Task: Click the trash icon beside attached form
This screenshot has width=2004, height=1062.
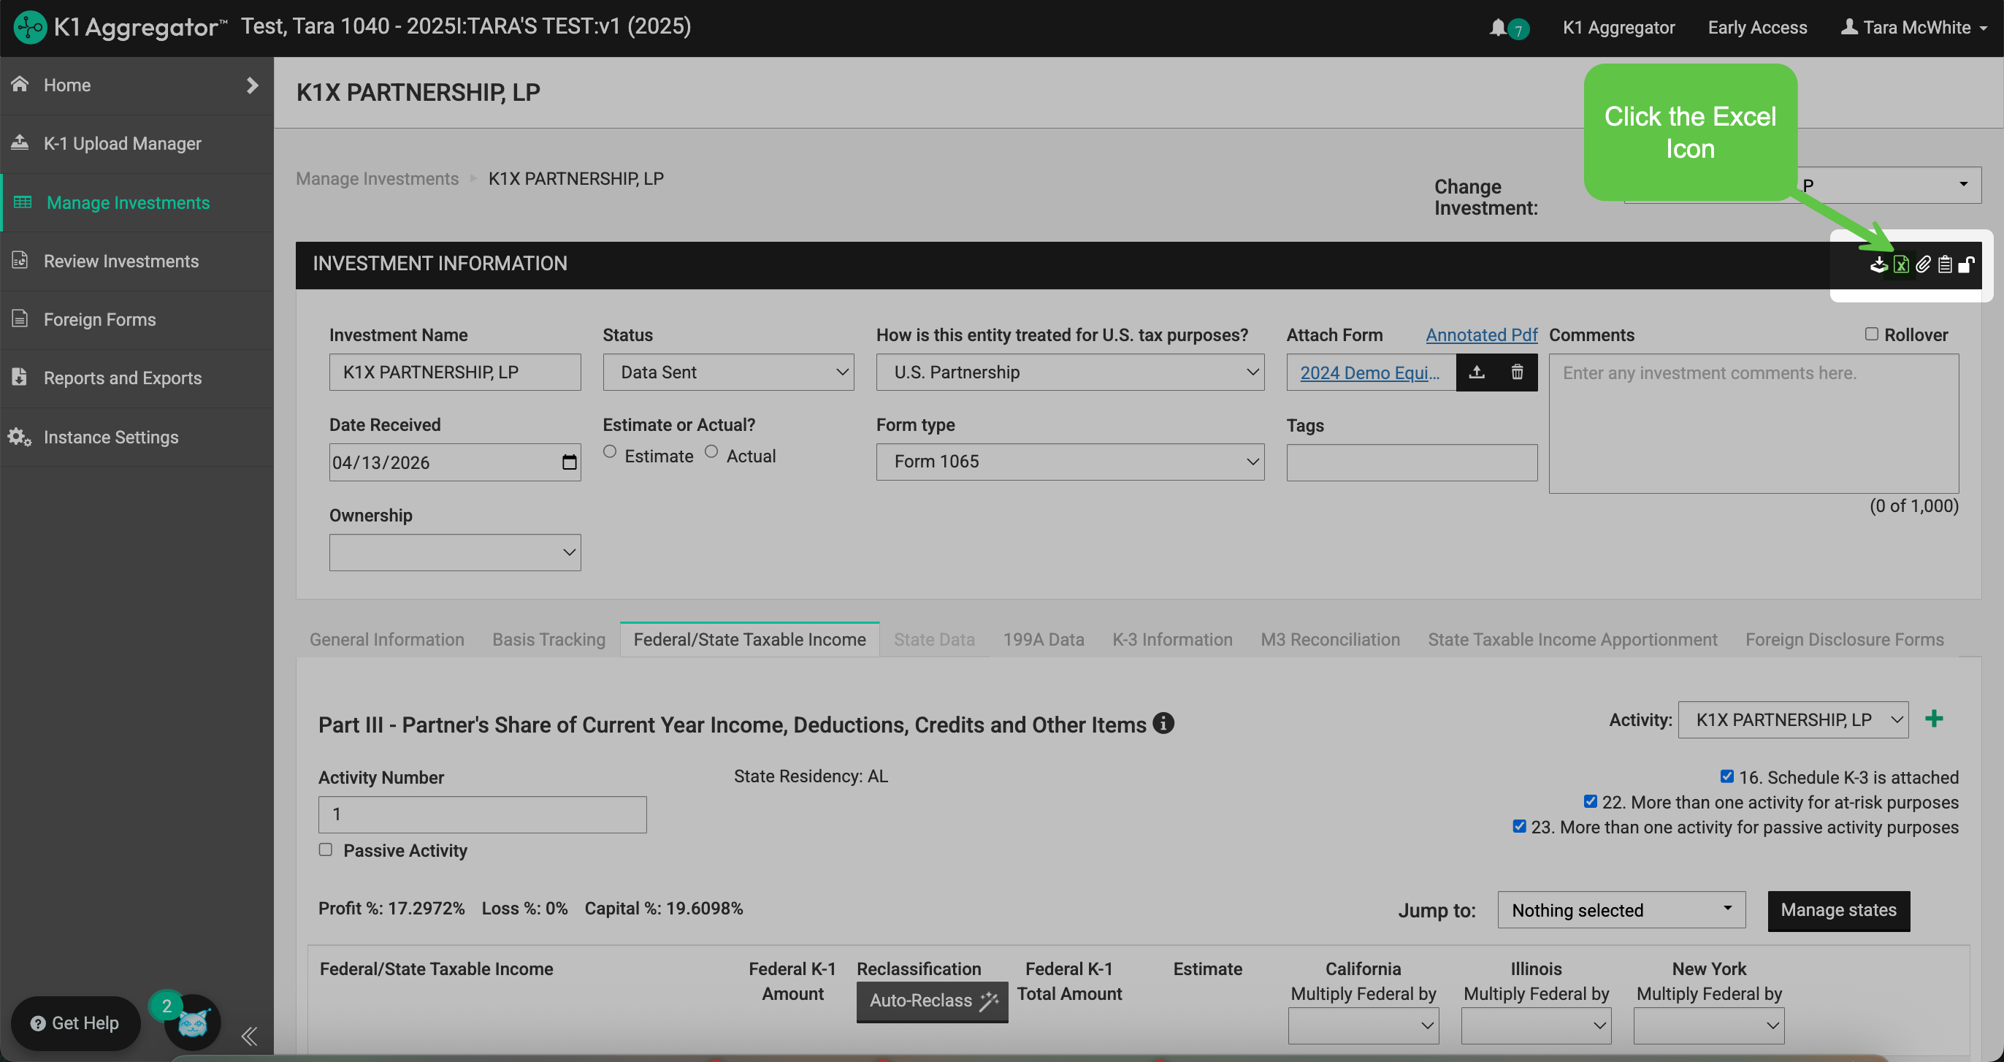Action: coord(1517,372)
